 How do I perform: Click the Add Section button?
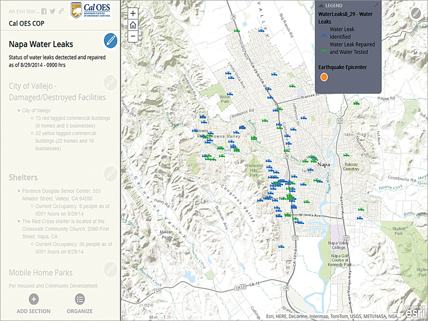[x=34, y=304]
